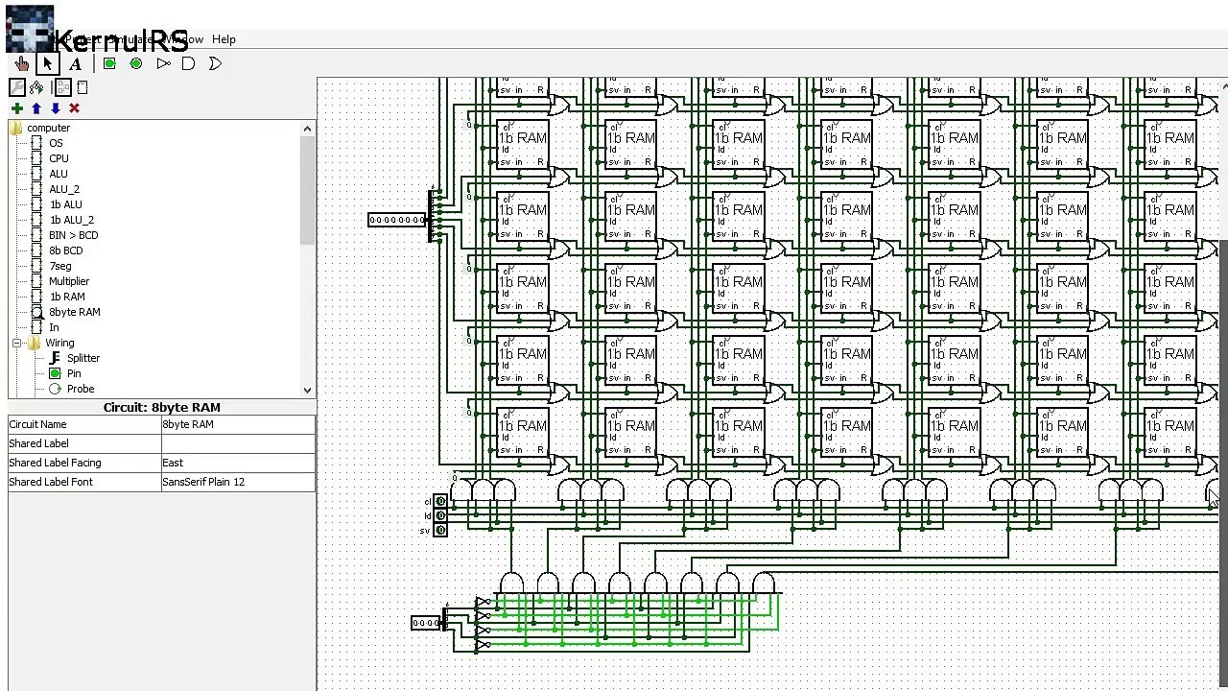
Task: Select the Wiring library folder
Action: 59,343
